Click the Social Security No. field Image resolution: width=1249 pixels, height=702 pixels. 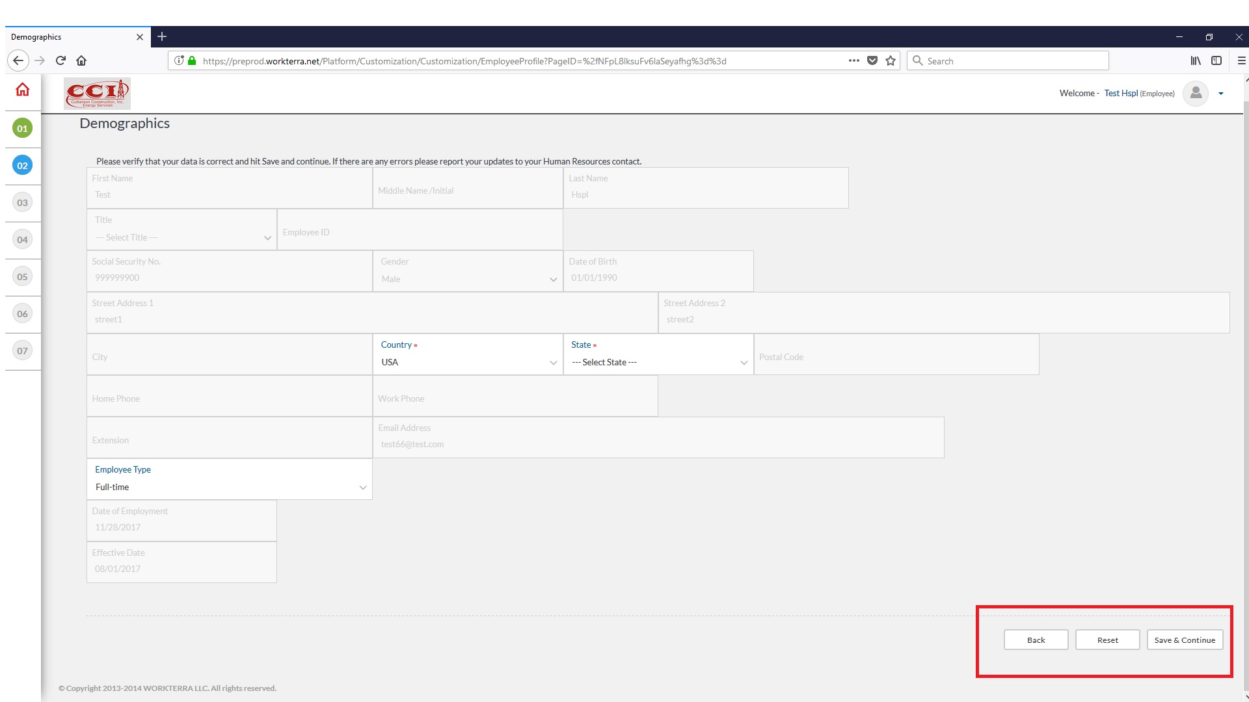pyautogui.click(x=230, y=271)
